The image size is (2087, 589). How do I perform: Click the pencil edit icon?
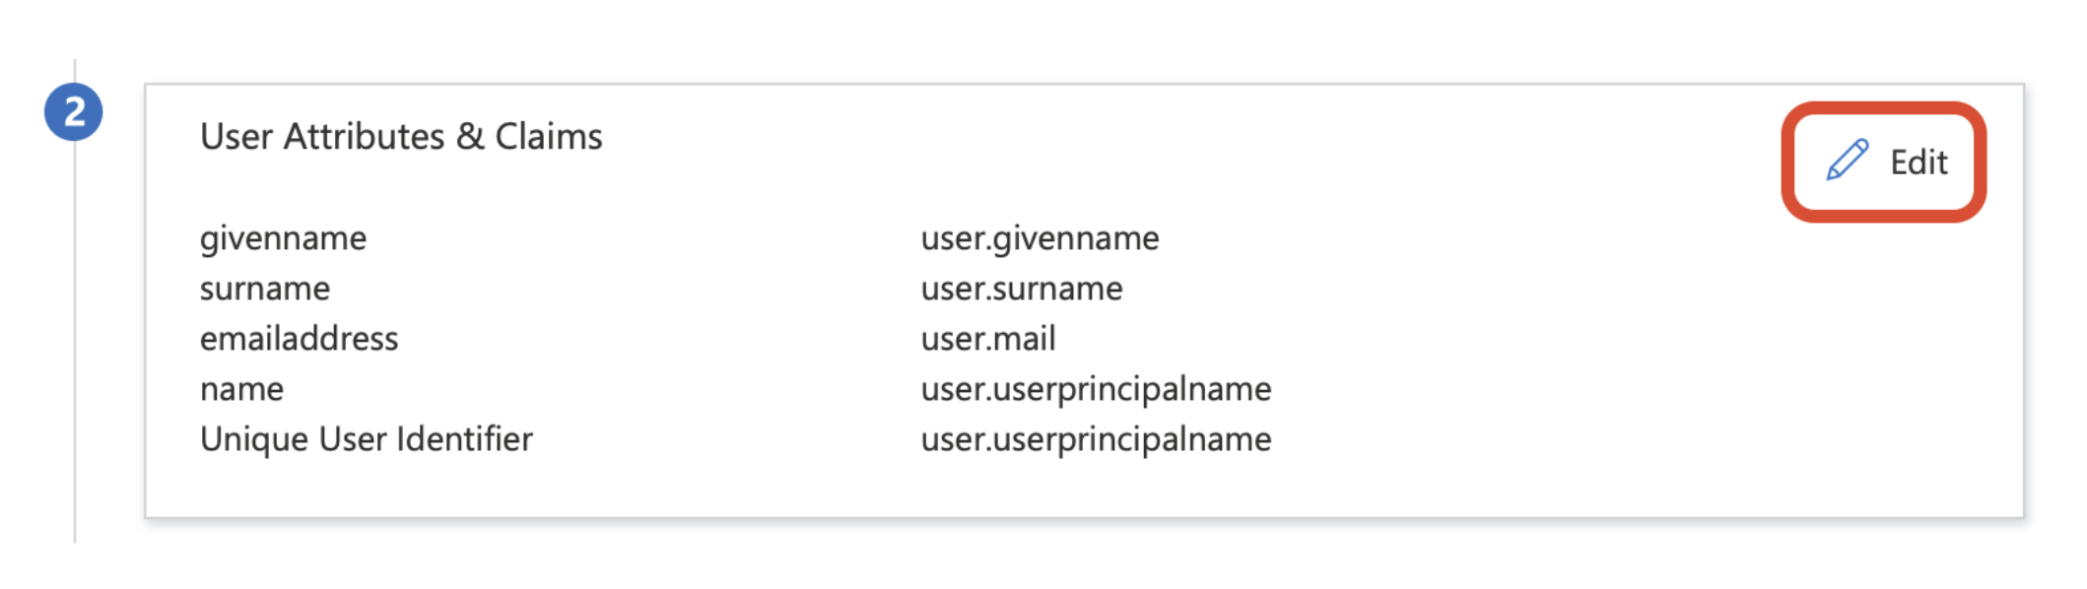click(x=1847, y=161)
